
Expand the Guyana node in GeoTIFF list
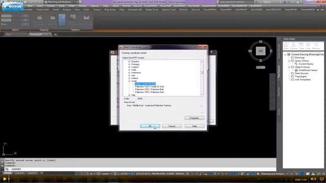129,62
